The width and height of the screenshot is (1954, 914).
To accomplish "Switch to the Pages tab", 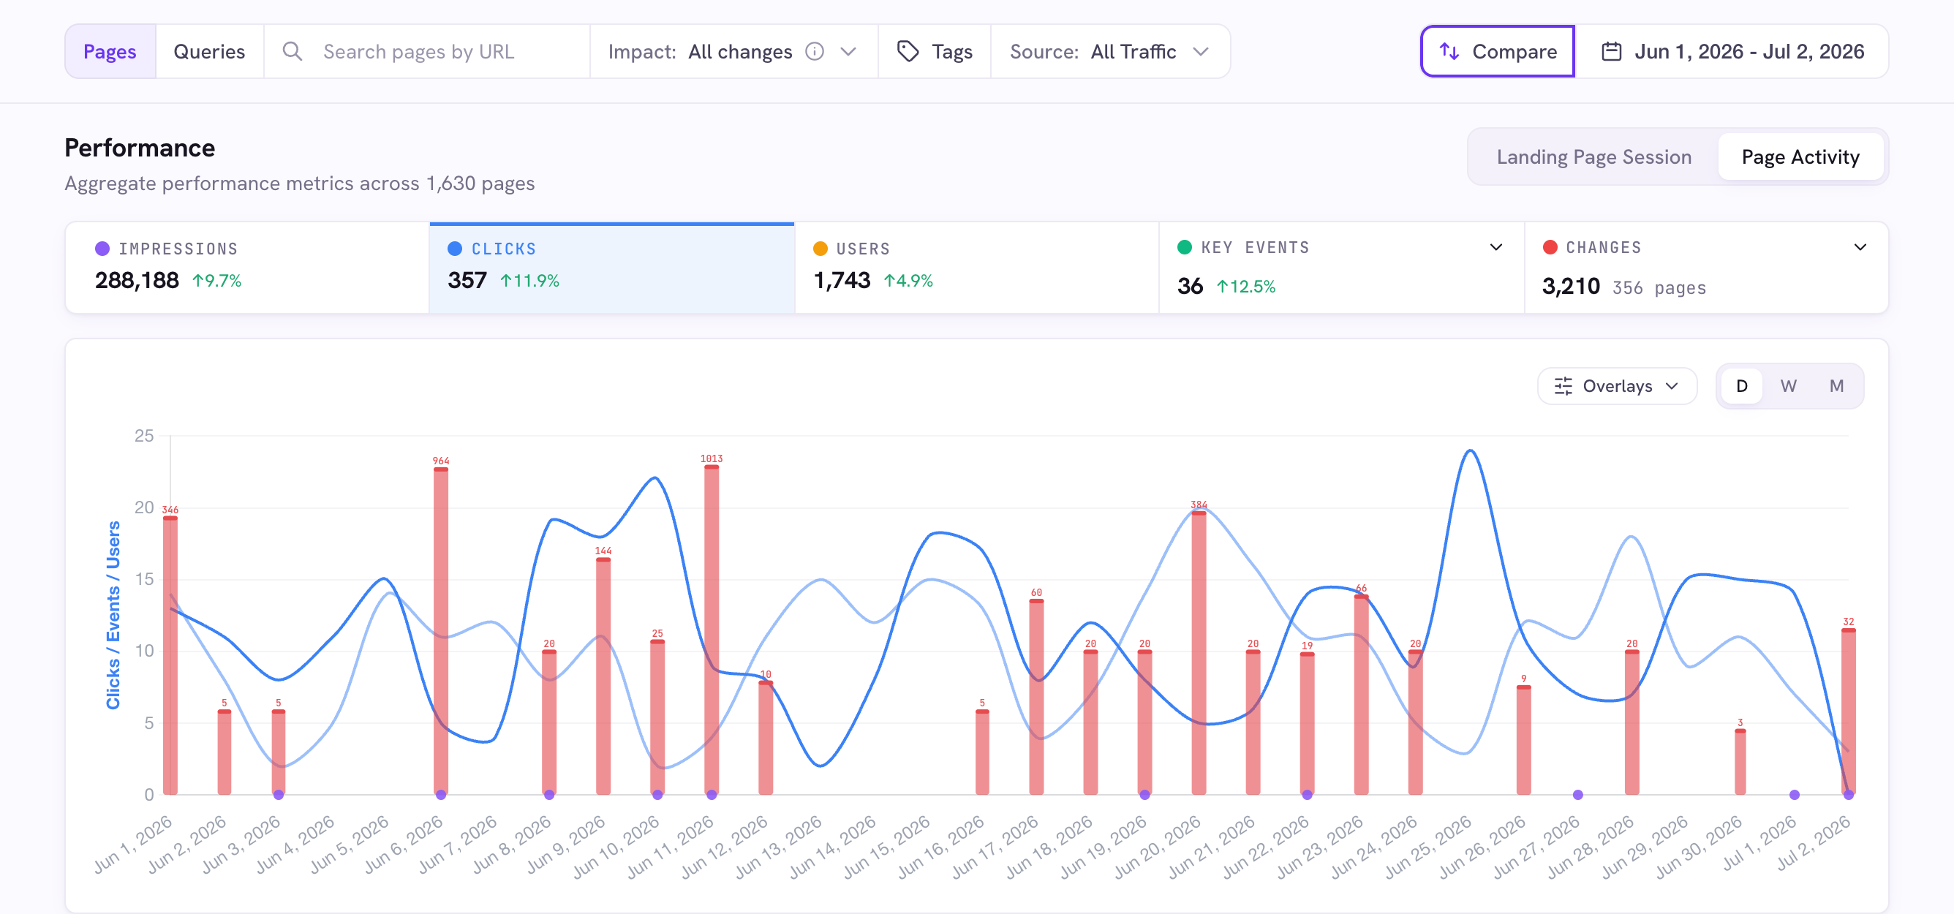I will 110,52.
